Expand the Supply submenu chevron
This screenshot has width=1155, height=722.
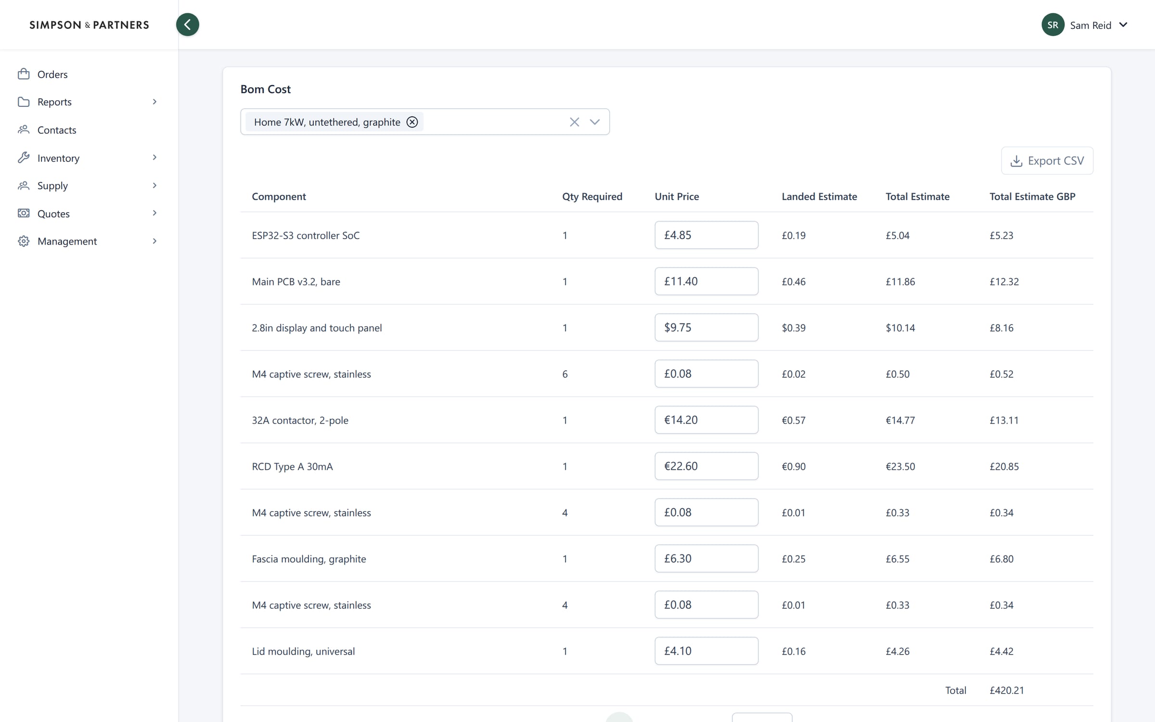[x=154, y=185]
